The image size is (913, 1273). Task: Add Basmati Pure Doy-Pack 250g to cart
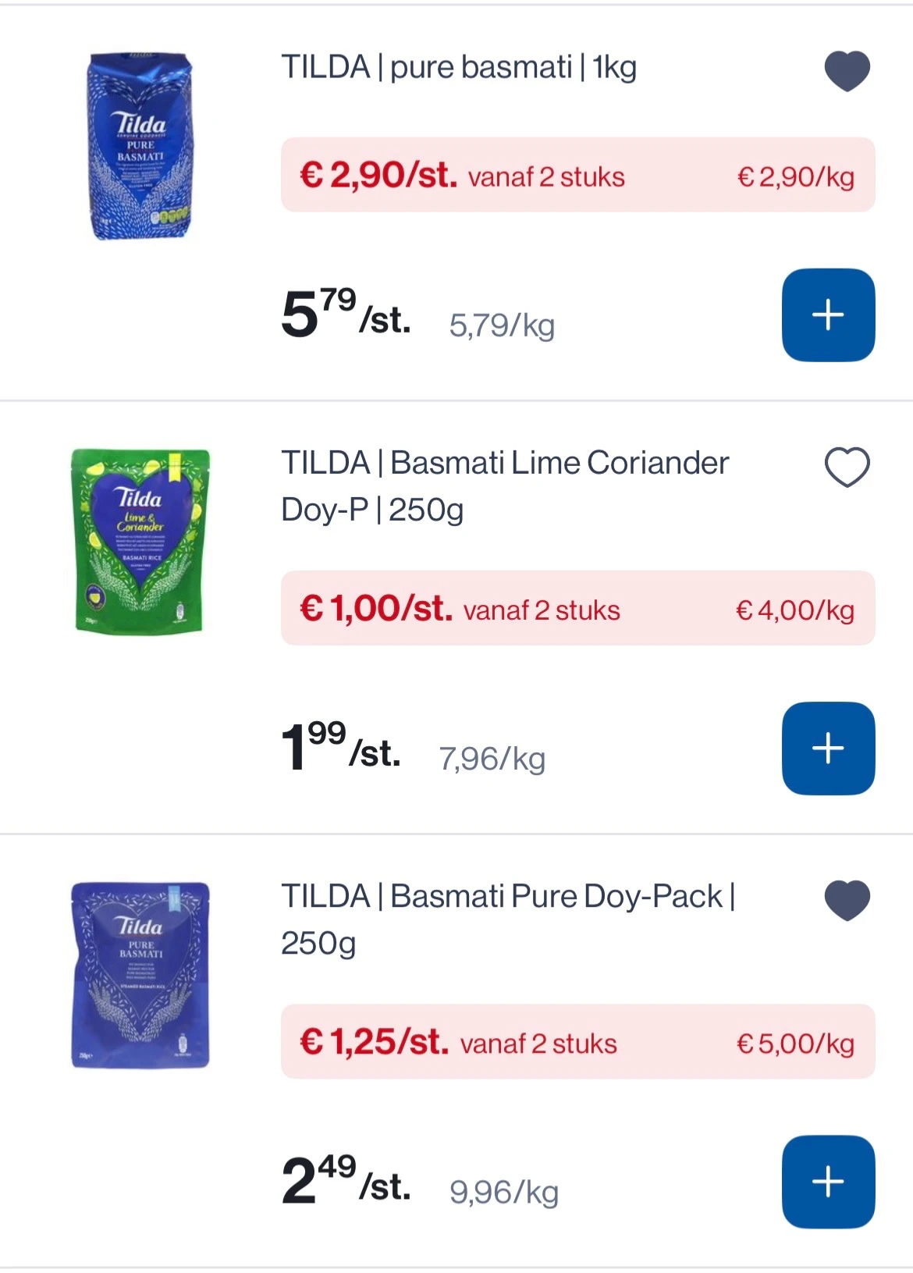tap(828, 1182)
